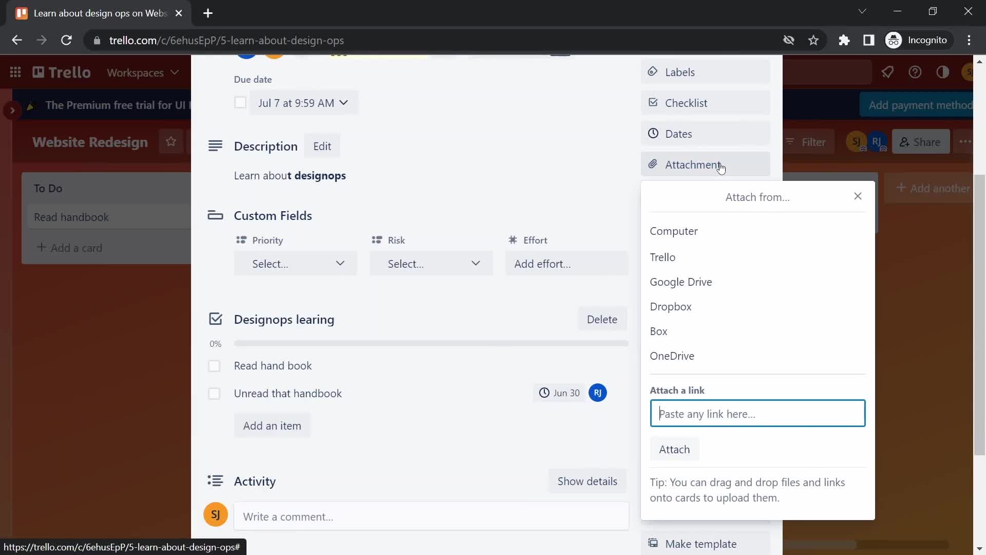Click Make template in card sidebar

pyautogui.click(x=705, y=544)
